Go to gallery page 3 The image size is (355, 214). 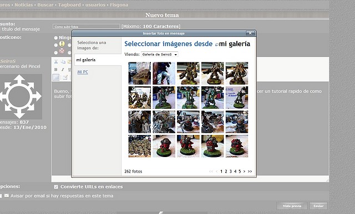pyautogui.click(x=231, y=171)
